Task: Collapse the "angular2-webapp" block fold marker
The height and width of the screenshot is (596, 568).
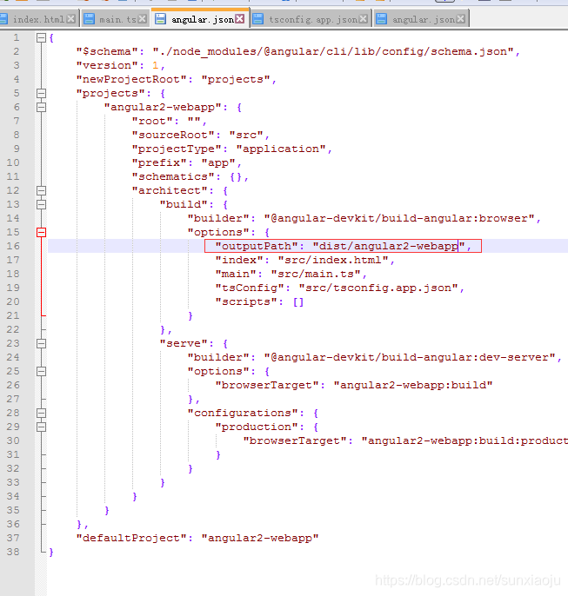Action: (x=41, y=107)
